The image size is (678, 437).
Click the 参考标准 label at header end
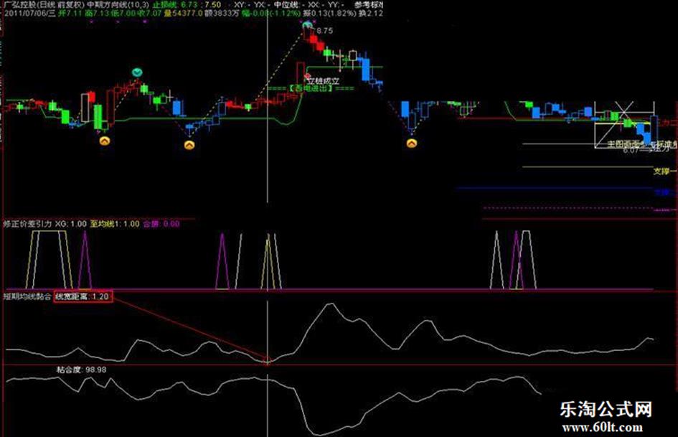click(x=369, y=5)
